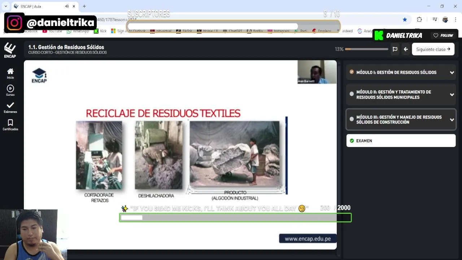Click the lesson title 1.1. Gestión de Residuos Sólidos
Screen dimensions: 462x260
pyautogui.click(x=66, y=47)
